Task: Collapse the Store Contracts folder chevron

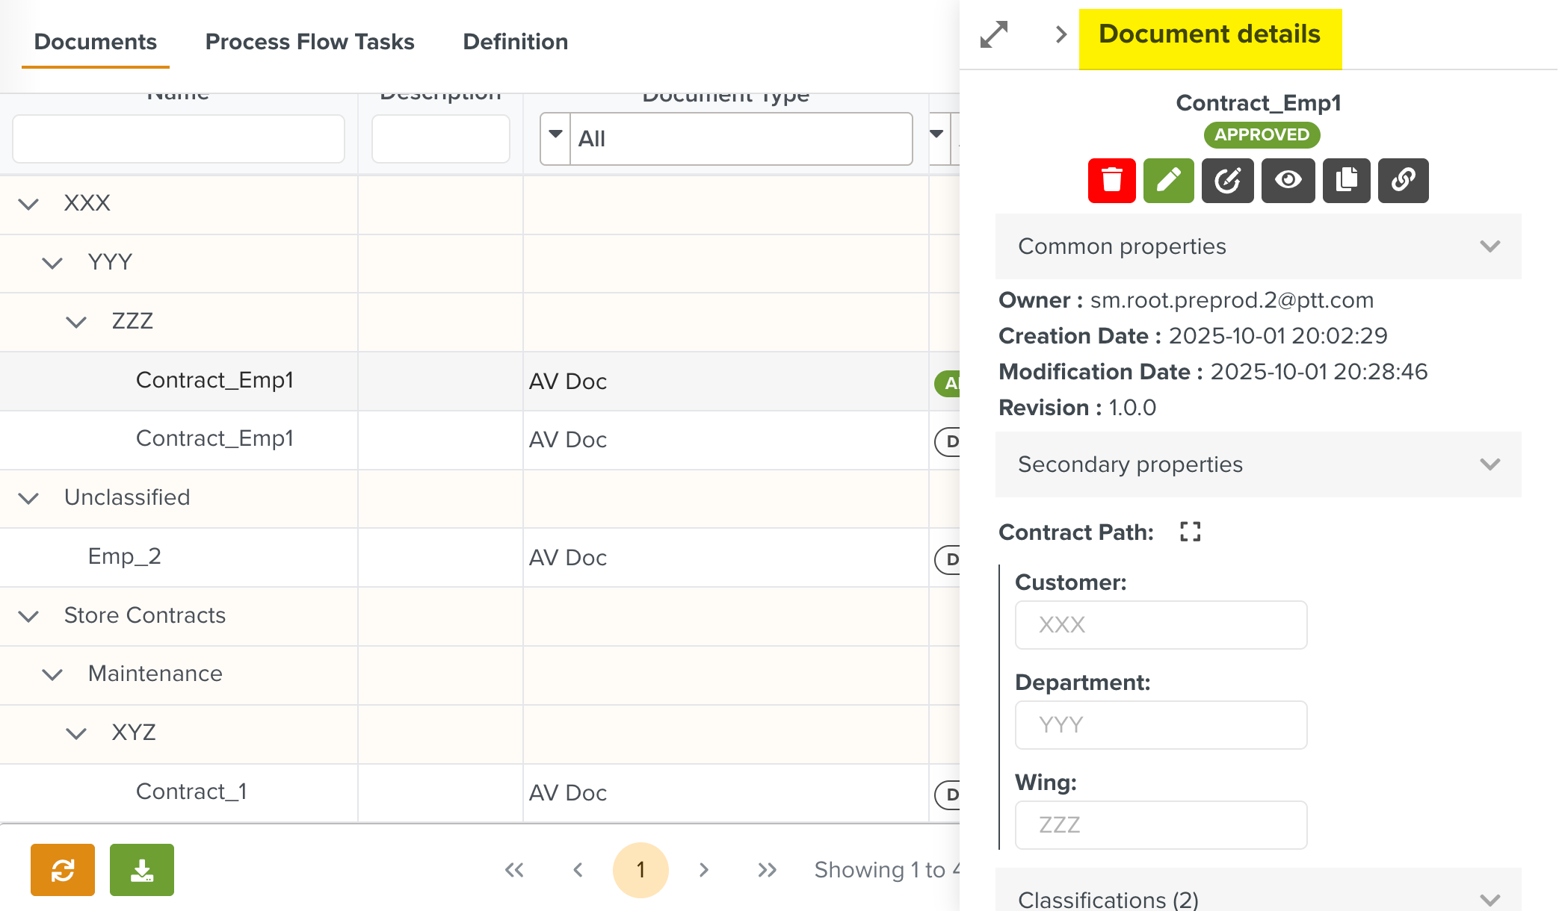Action: (28, 616)
